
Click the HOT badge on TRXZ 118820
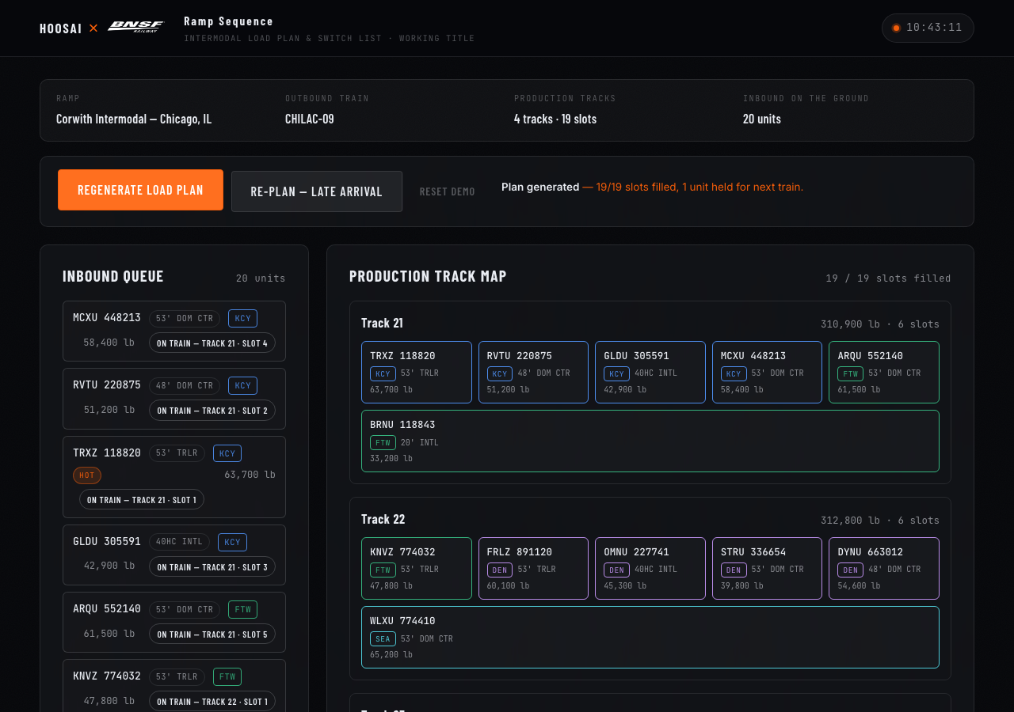(x=87, y=475)
